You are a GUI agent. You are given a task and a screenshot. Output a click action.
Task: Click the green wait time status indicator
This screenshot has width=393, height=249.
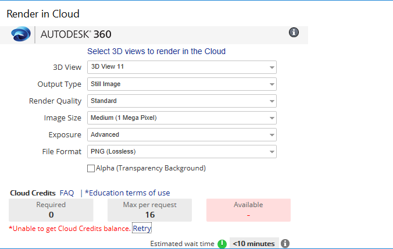pyautogui.click(x=222, y=244)
